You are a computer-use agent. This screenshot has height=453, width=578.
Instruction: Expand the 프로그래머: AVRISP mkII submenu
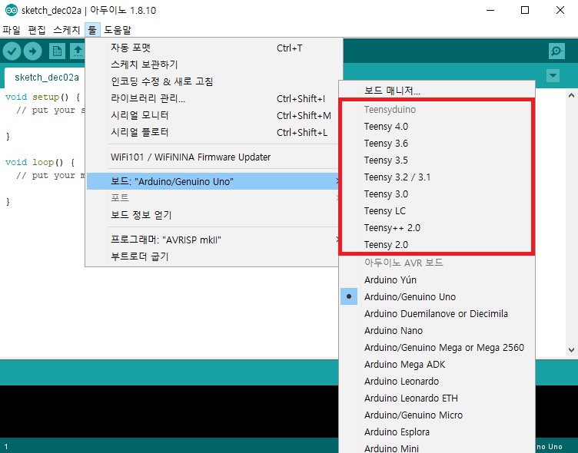212,240
